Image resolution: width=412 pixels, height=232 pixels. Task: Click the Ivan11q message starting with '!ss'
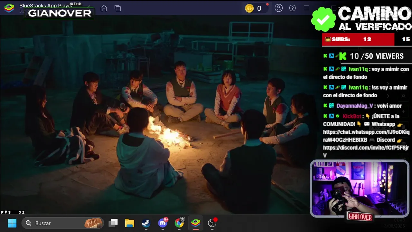click(x=365, y=92)
